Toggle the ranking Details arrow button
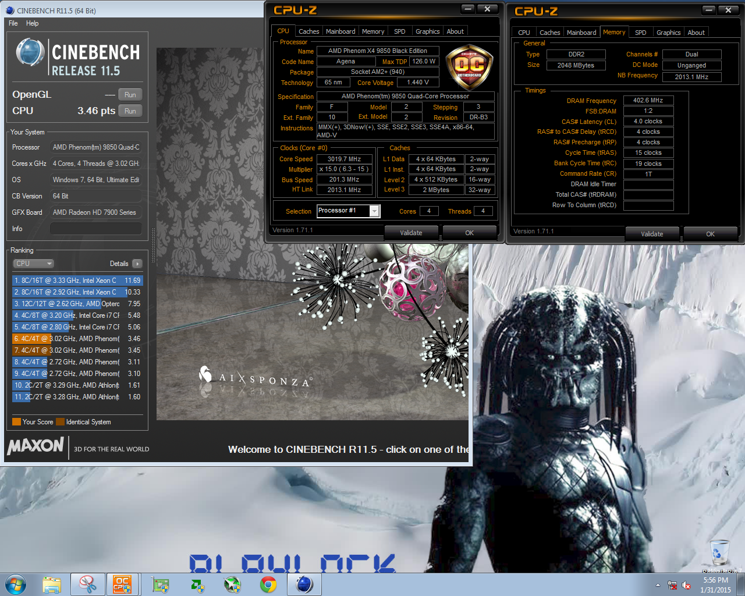 pos(137,264)
